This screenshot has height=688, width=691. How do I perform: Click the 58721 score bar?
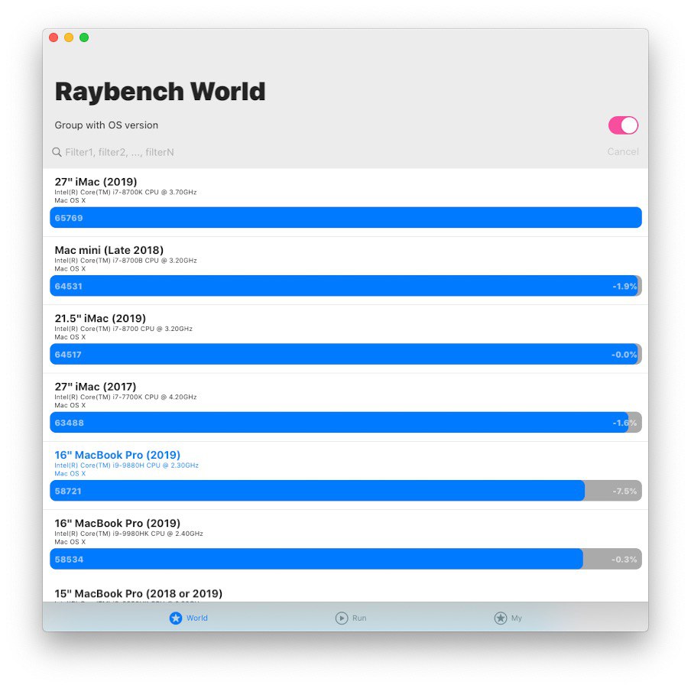pos(345,491)
